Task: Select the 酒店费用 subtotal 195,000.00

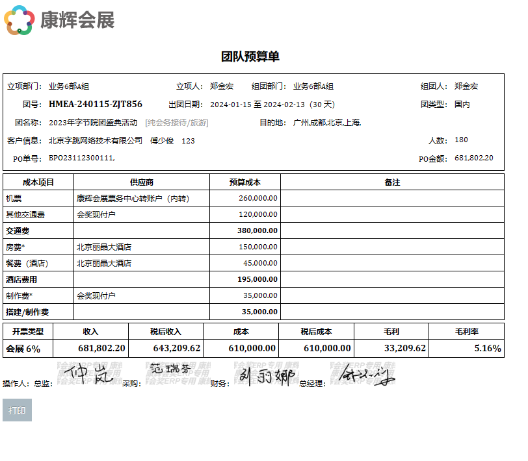Action: pos(257,279)
